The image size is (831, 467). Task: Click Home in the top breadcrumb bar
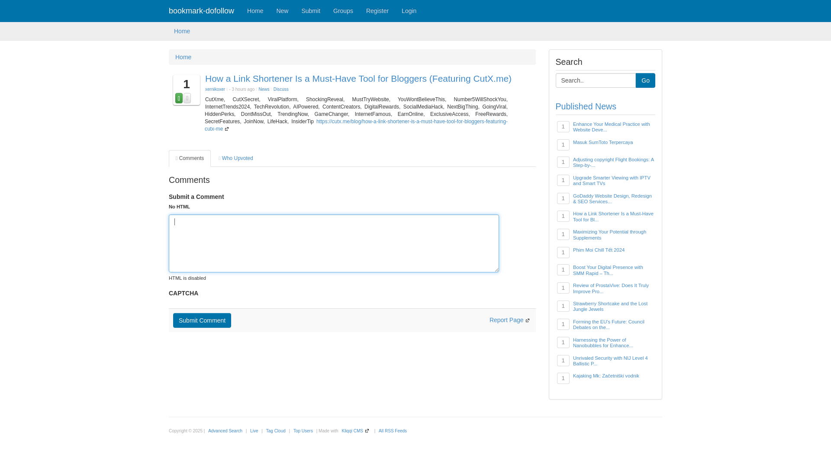click(182, 31)
